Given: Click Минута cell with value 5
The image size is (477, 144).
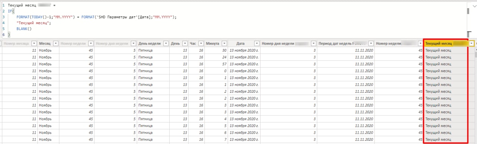Looking at the screenshot, I should (216, 126).
